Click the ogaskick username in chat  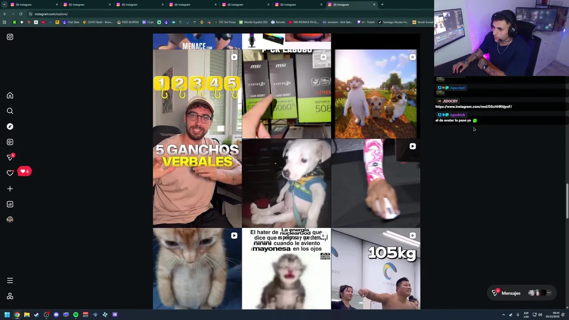pyautogui.click(x=457, y=115)
